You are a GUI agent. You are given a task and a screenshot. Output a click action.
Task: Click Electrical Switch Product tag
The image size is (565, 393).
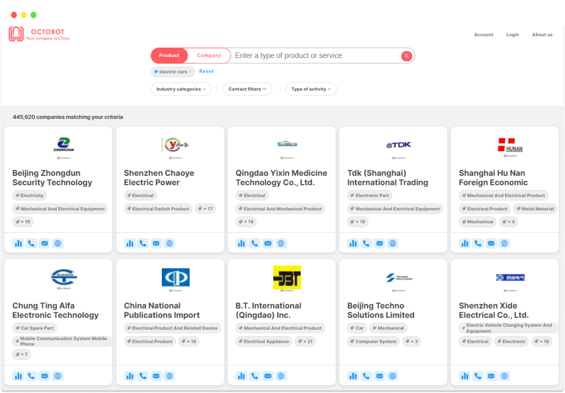pos(158,209)
